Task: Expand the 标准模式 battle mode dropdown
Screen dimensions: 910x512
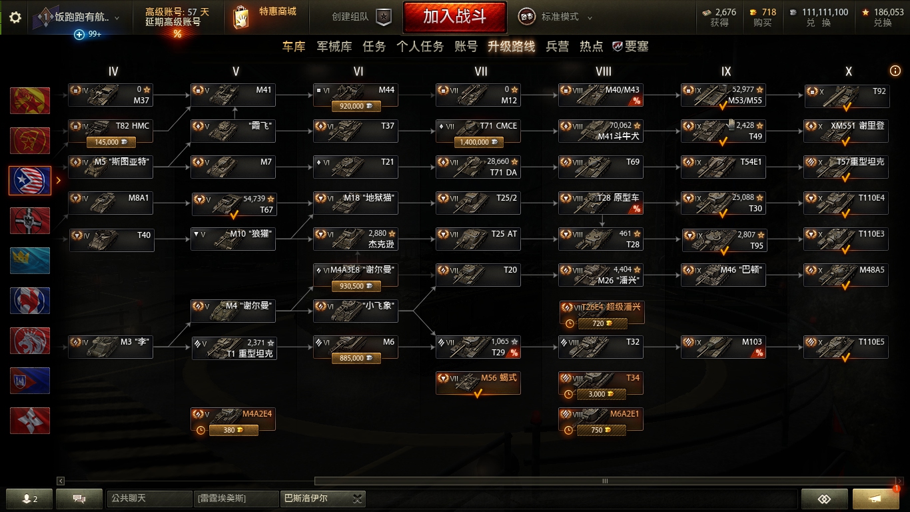Action: (x=590, y=17)
